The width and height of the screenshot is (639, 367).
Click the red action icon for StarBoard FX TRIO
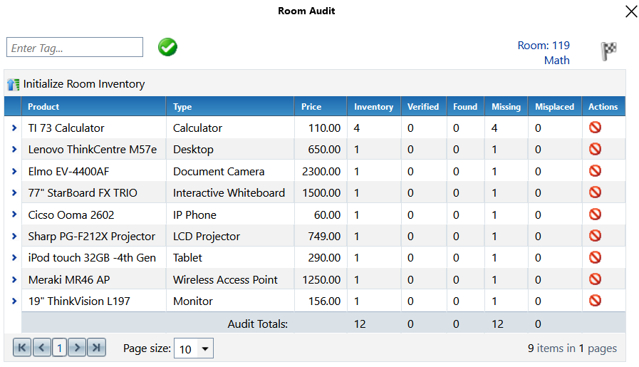[595, 192]
